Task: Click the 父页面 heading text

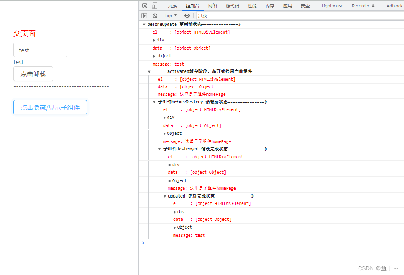Action: [25, 34]
